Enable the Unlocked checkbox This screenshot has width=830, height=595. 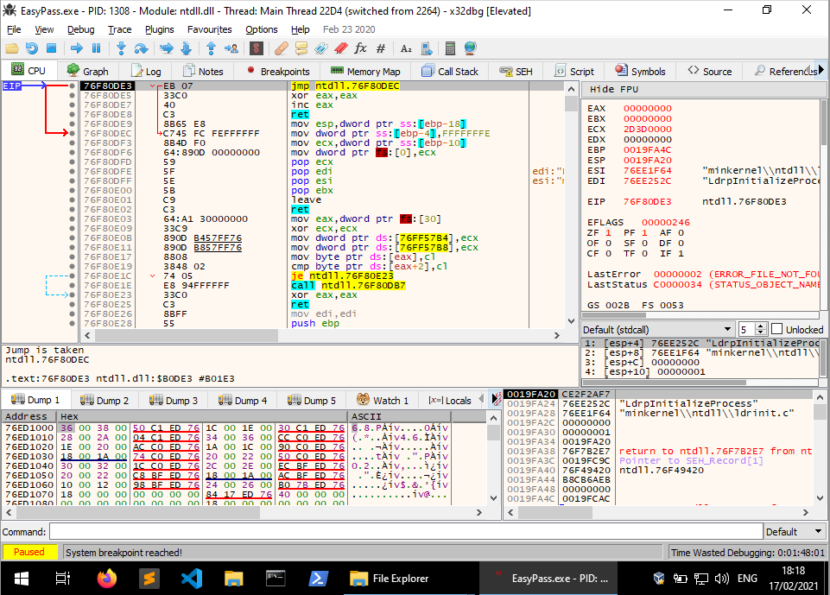[x=776, y=329]
